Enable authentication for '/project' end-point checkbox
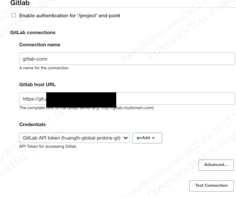The image size is (236, 197). click(14, 16)
